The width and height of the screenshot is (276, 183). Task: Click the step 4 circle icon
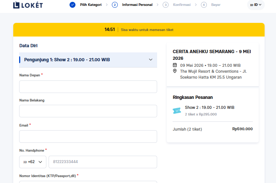(204, 5)
